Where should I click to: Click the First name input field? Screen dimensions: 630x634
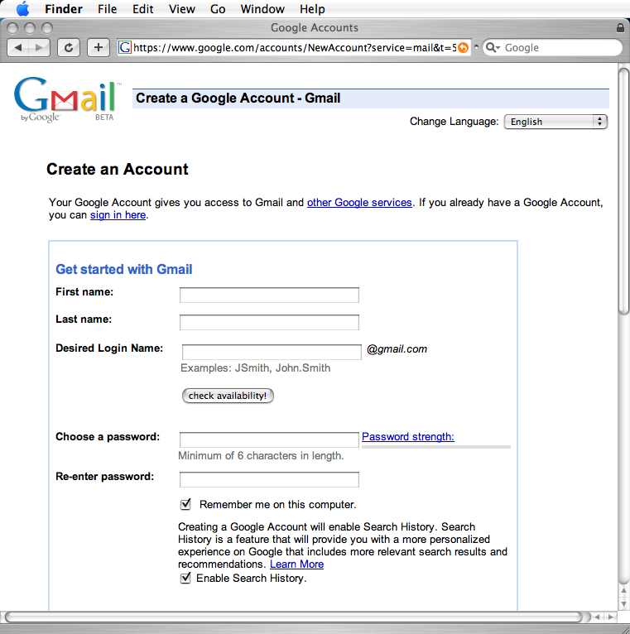pos(269,295)
